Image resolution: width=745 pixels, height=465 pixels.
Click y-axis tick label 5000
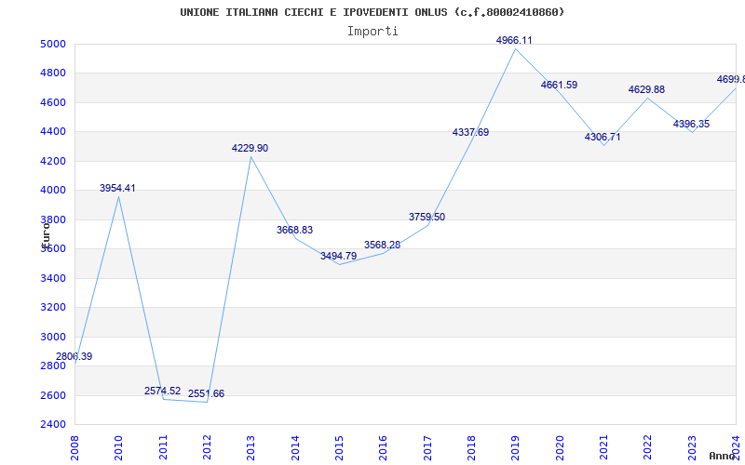tap(53, 44)
